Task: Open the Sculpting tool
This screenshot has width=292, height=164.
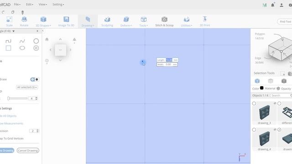Action: [107, 21]
